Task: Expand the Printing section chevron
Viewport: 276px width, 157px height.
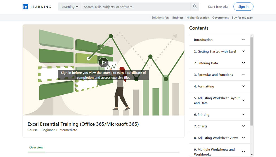Action: tap(243, 114)
